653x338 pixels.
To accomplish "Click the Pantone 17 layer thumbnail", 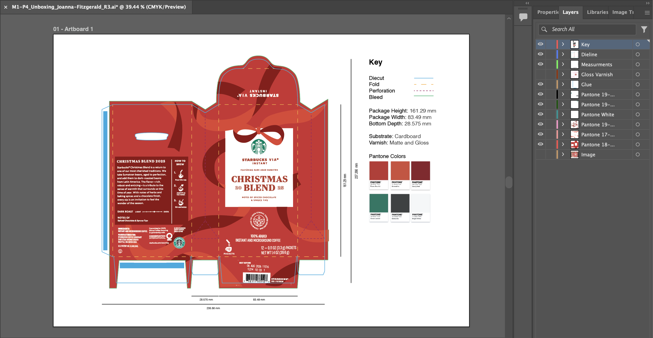I will tap(574, 134).
